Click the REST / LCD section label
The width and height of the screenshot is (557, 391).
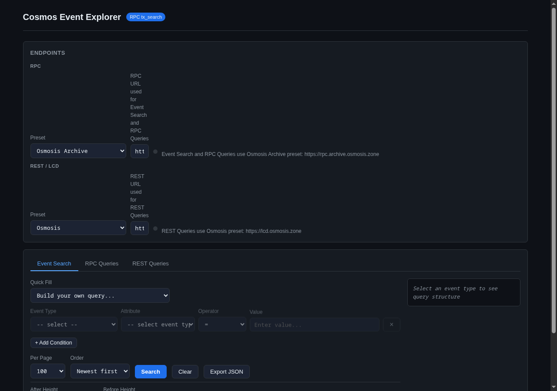coord(44,166)
